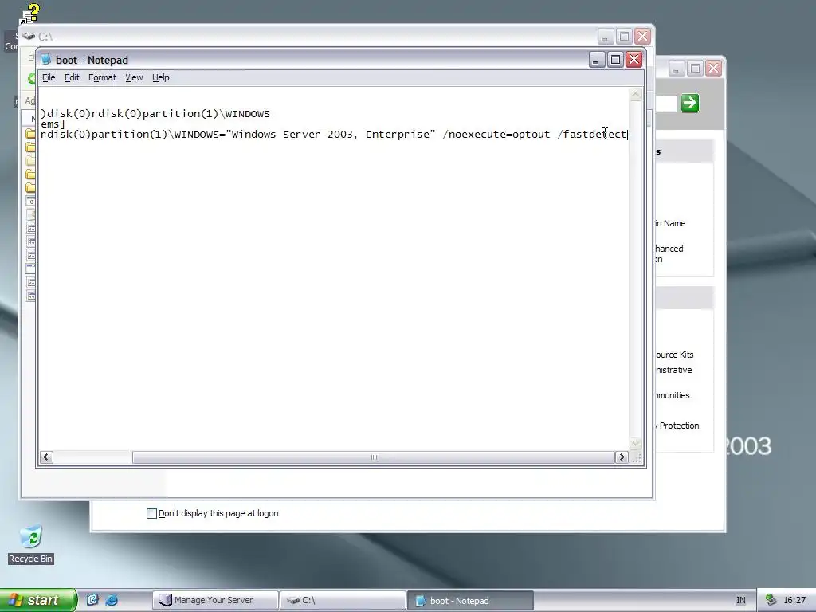Select the boot - Notepad taskbar button
This screenshot has height=612, width=816.
point(470,600)
